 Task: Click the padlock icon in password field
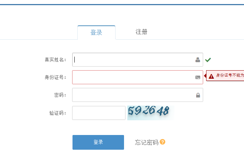[198, 95]
